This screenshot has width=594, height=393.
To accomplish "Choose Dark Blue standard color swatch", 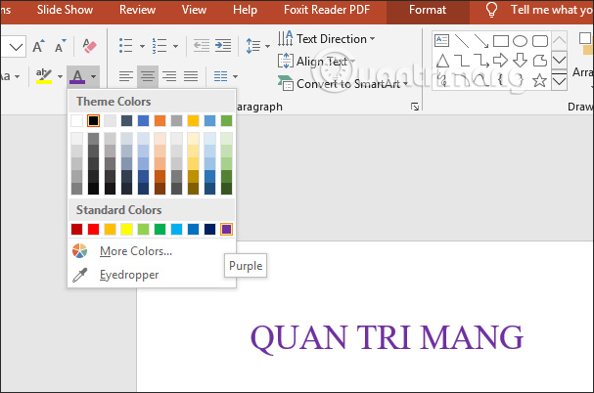I will (209, 229).
